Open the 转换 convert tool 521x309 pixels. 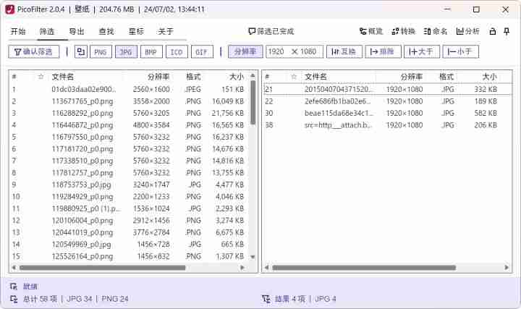(x=403, y=32)
